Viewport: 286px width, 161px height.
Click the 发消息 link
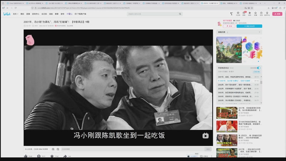pos(237,21)
